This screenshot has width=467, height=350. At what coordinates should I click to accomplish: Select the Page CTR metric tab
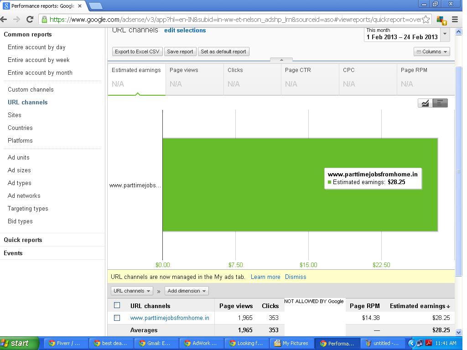310,79
